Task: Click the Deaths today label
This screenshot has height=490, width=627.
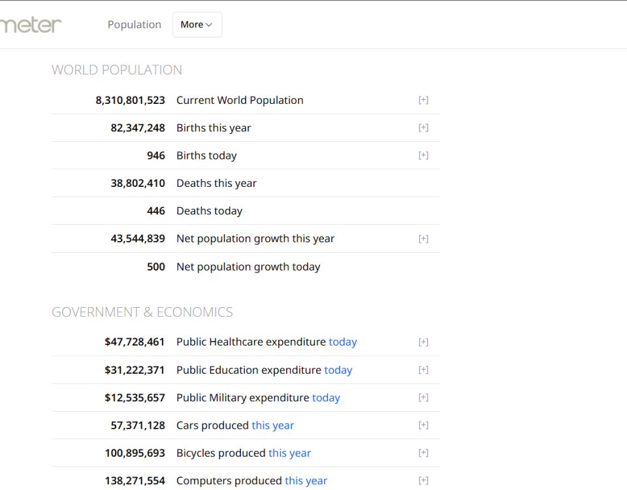Action: pyautogui.click(x=209, y=211)
